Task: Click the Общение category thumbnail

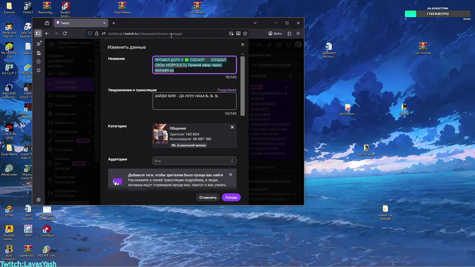Action: pyautogui.click(x=160, y=134)
